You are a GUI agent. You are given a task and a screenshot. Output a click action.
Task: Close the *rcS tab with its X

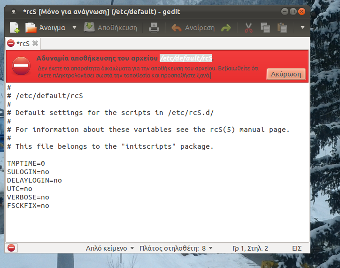tap(35, 43)
